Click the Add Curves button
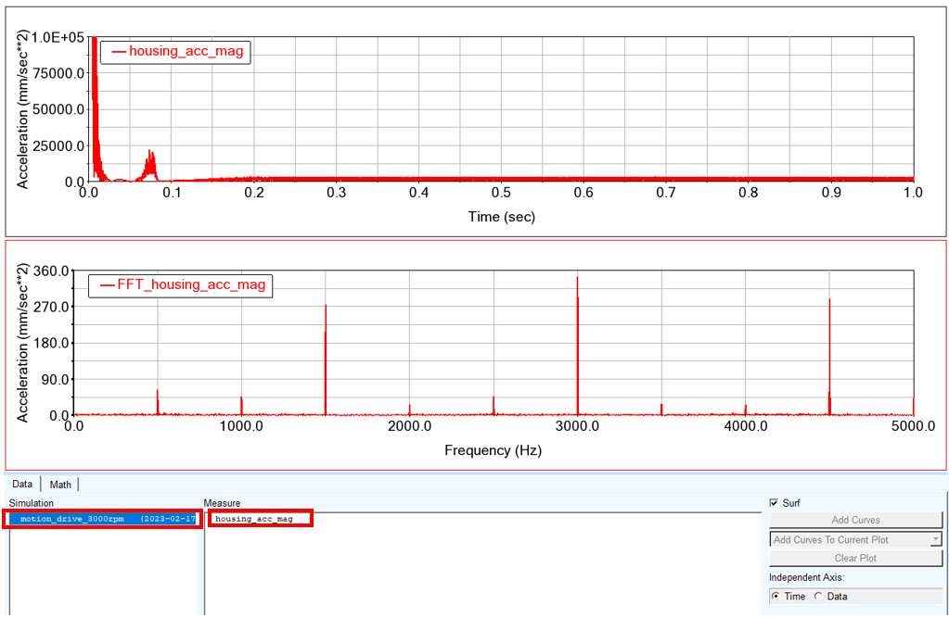 click(856, 520)
